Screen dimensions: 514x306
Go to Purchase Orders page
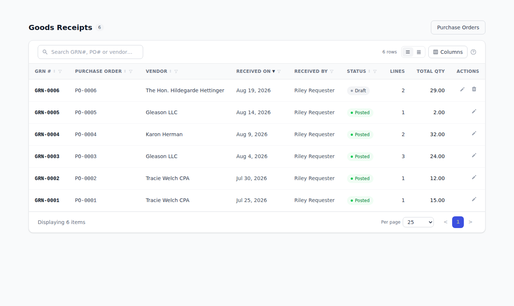click(458, 27)
